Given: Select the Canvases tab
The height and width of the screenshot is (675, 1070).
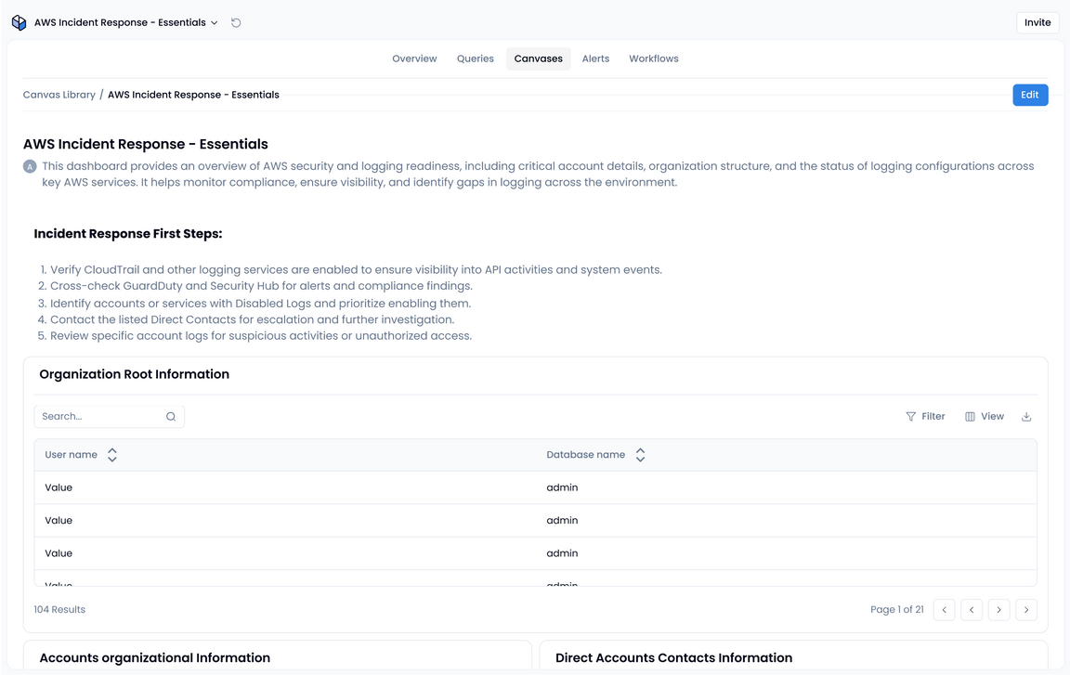Looking at the screenshot, I should pos(539,58).
